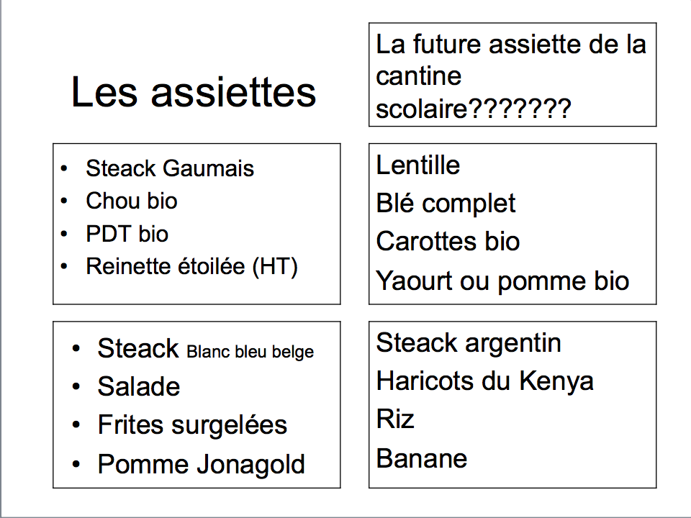Select the "La future assiette de la cantine" text box
This screenshot has height=518, width=691.
[x=512, y=74]
